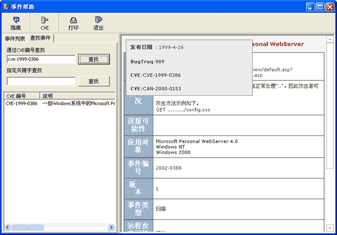Close the 事件帮助 window

(330, 7)
